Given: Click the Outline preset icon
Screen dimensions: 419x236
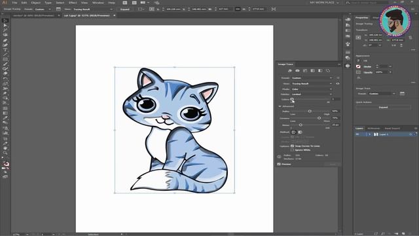Looking at the screenshot, I should pos(327,71).
